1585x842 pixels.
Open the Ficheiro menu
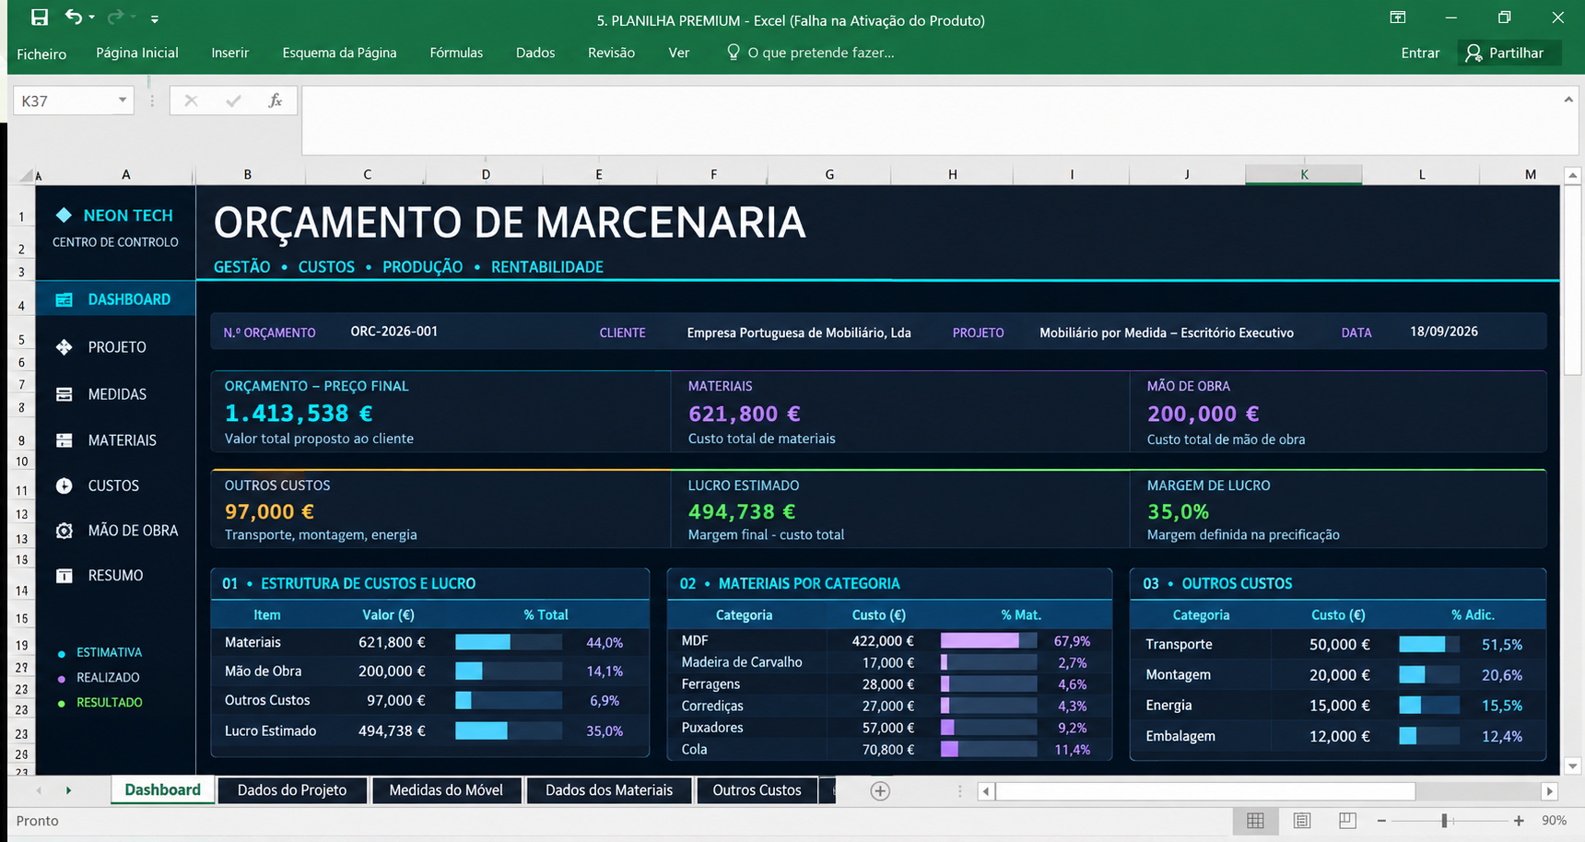tap(41, 53)
